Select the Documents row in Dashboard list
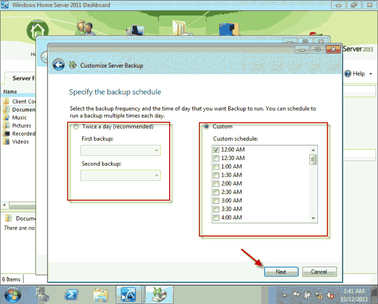 [19, 109]
